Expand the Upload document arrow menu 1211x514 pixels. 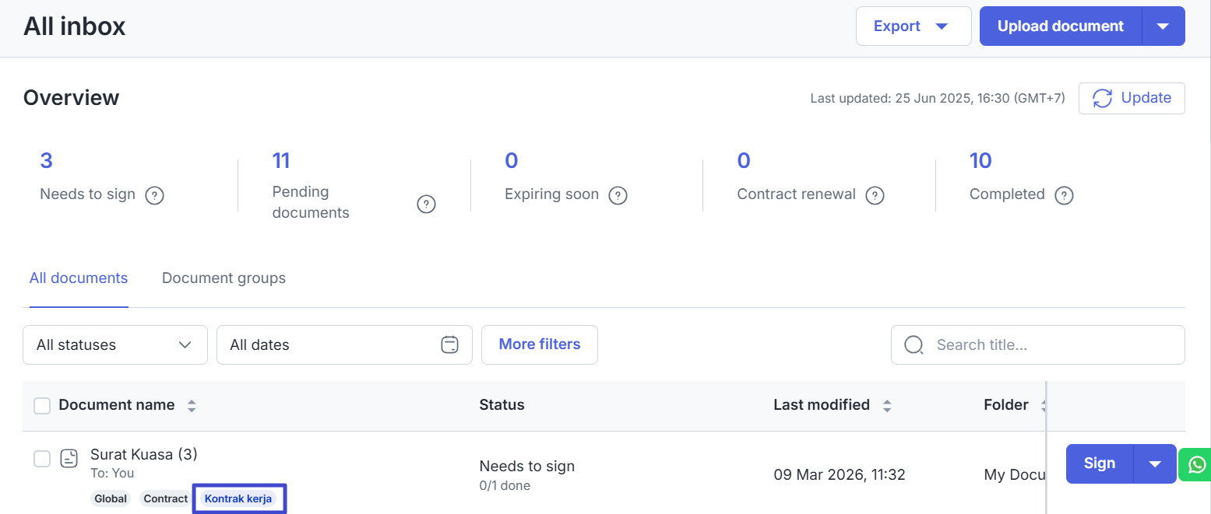(x=1163, y=26)
